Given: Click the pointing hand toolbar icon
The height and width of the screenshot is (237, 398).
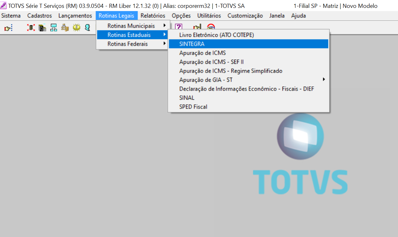Looking at the screenshot, I should click(x=8, y=28).
